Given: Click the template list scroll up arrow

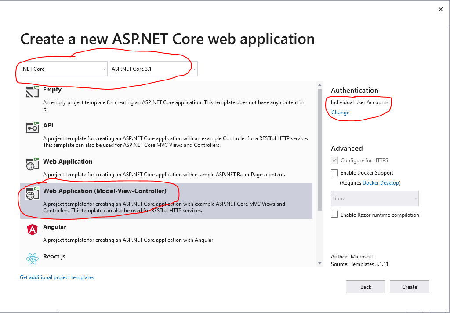Looking at the screenshot, I should point(320,85).
